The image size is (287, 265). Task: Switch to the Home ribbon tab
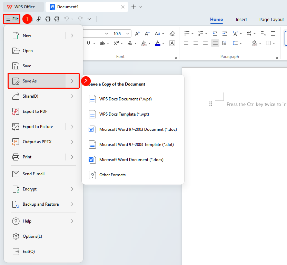click(x=216, y=19)
